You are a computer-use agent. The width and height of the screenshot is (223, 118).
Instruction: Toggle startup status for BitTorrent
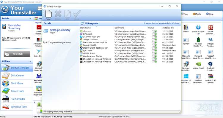point(154,34)
